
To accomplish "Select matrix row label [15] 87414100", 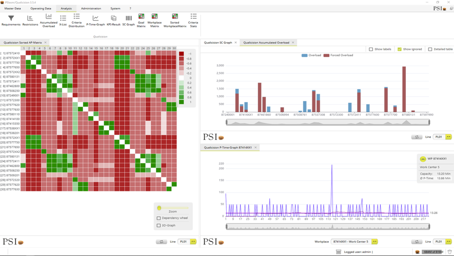I will pos(10,119).
